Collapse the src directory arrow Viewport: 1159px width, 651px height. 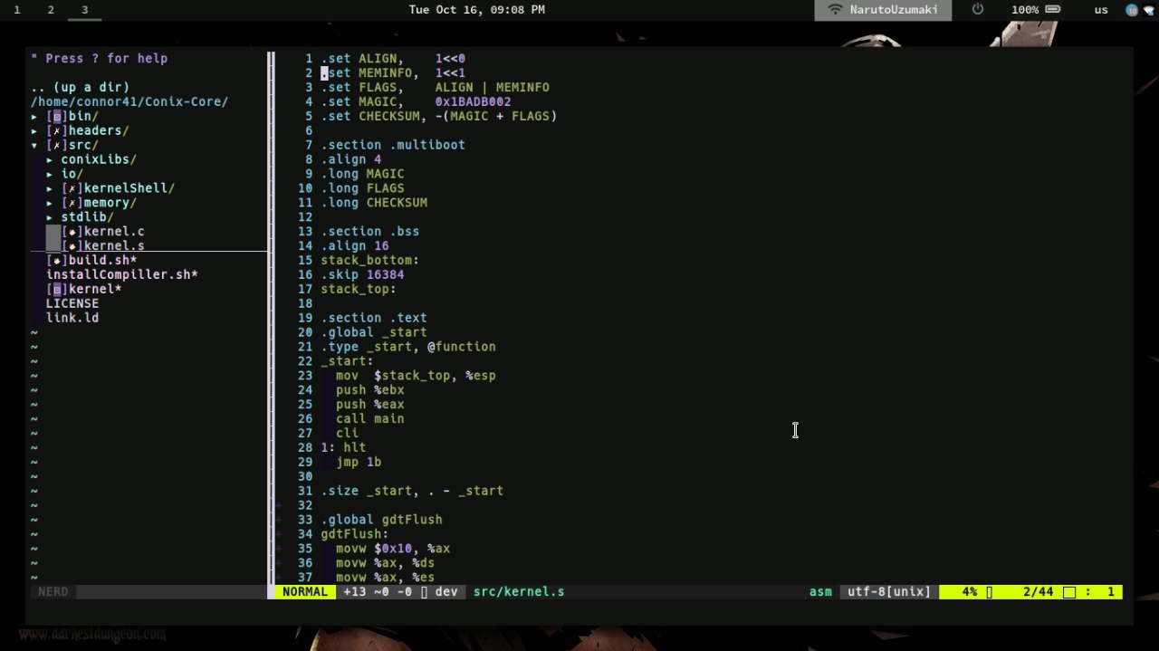click(34, 145)
